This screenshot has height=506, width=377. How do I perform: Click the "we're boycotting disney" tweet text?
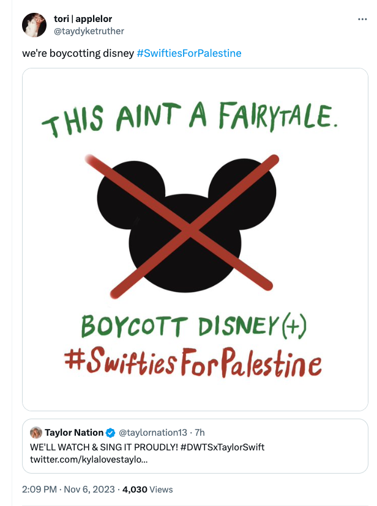[x=78, y=53]
